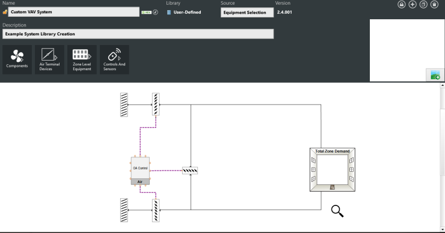Click the delete trash circle icon
This screenshot has height=233, width=445.
tap(434, 5)
